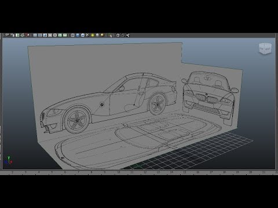Click frame 12 on the time slider
The image size is (278, 208).
pyautogui.click(x=145, y=172)
